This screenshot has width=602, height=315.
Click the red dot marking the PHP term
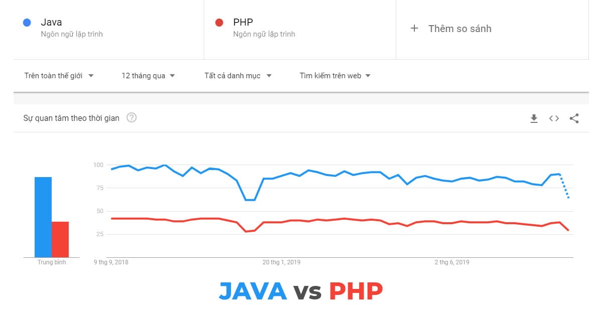(218, 22)
